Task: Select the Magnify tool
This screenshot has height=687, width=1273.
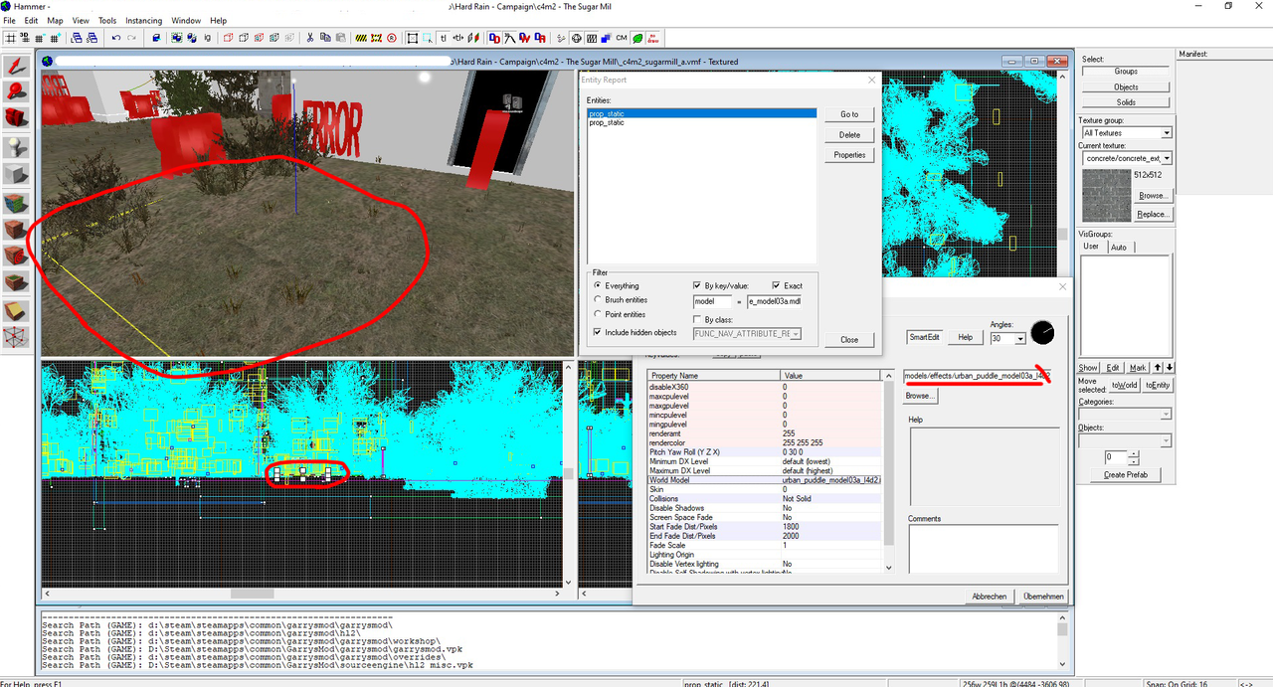Action: click(17, 92)
